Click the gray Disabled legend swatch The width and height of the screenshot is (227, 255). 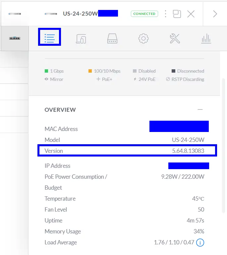click(x=135, y=71)
